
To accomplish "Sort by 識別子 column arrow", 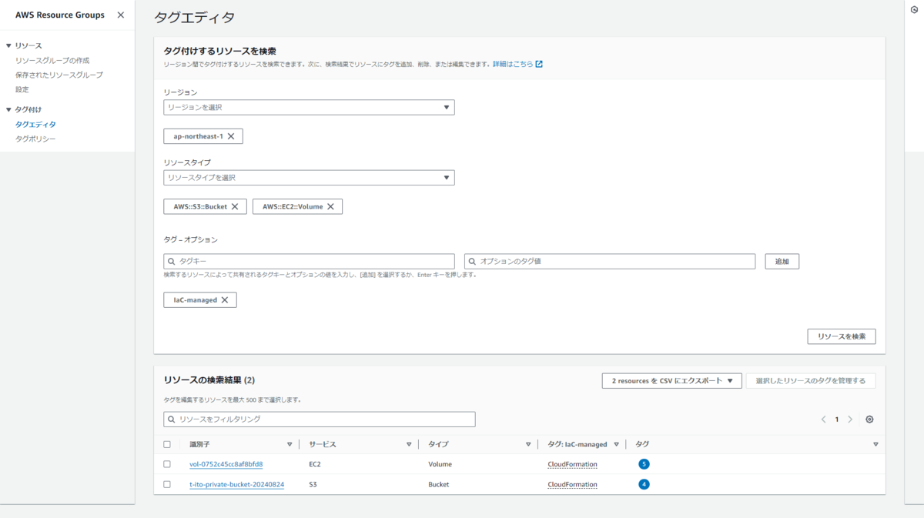I will pos(290,444).
